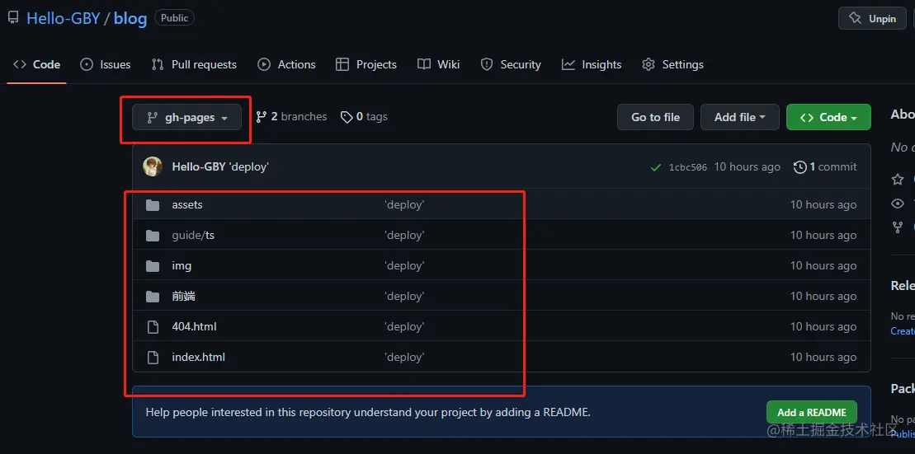View the 0 tags link
The image size is (915, 454).
(x=364, y=117)
